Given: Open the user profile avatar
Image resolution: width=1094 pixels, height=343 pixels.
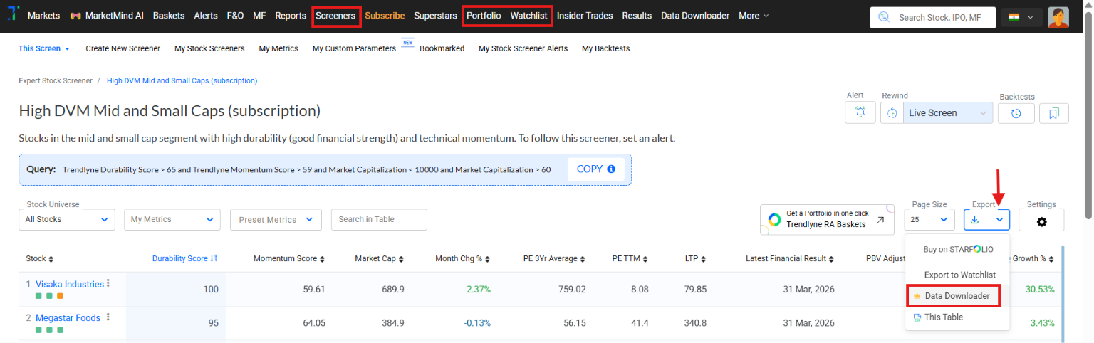Looking at the screenshot, I should 1058,18.
